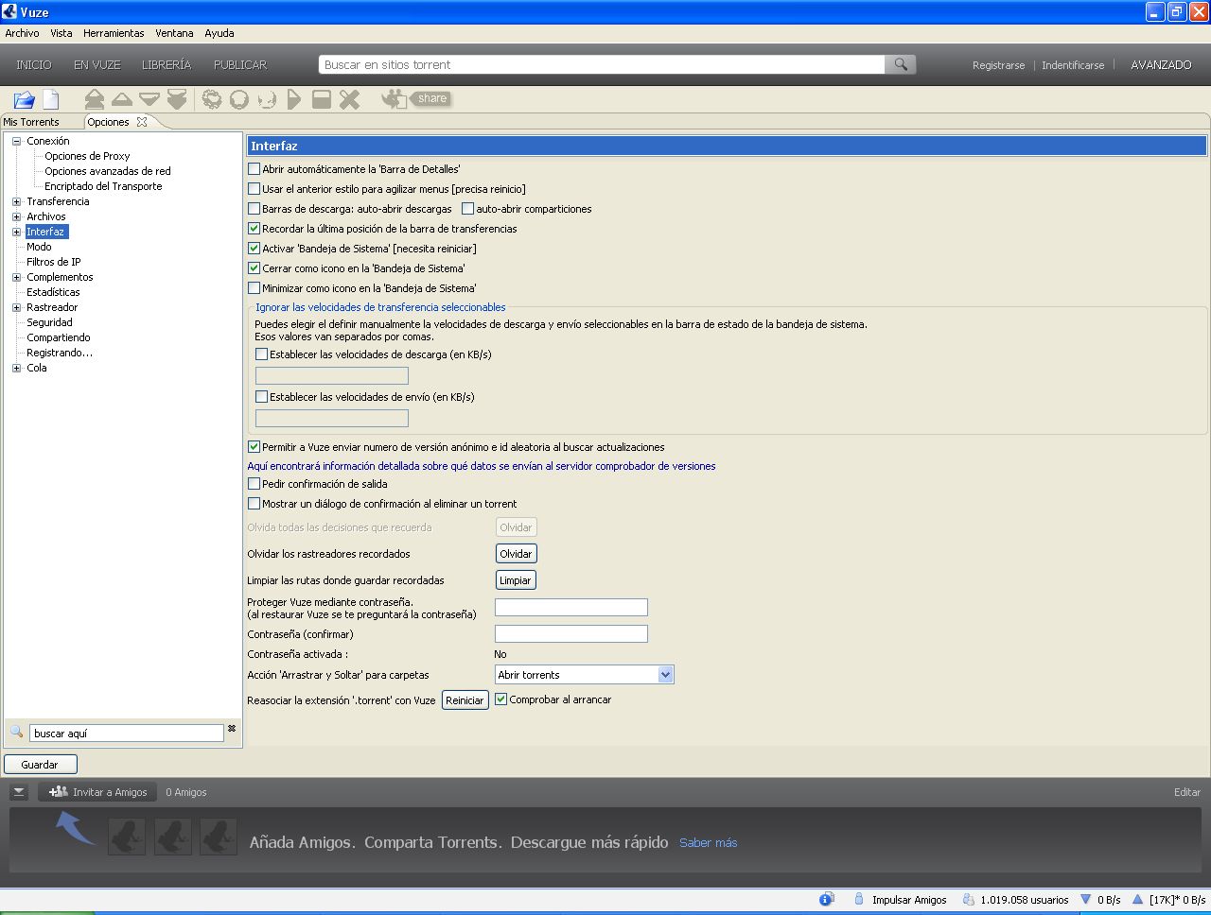Viewport: 1211px width, 915px height.
Task: Enable 'Minimizar como icono en la Bandeja'
Action: [254, 288]
